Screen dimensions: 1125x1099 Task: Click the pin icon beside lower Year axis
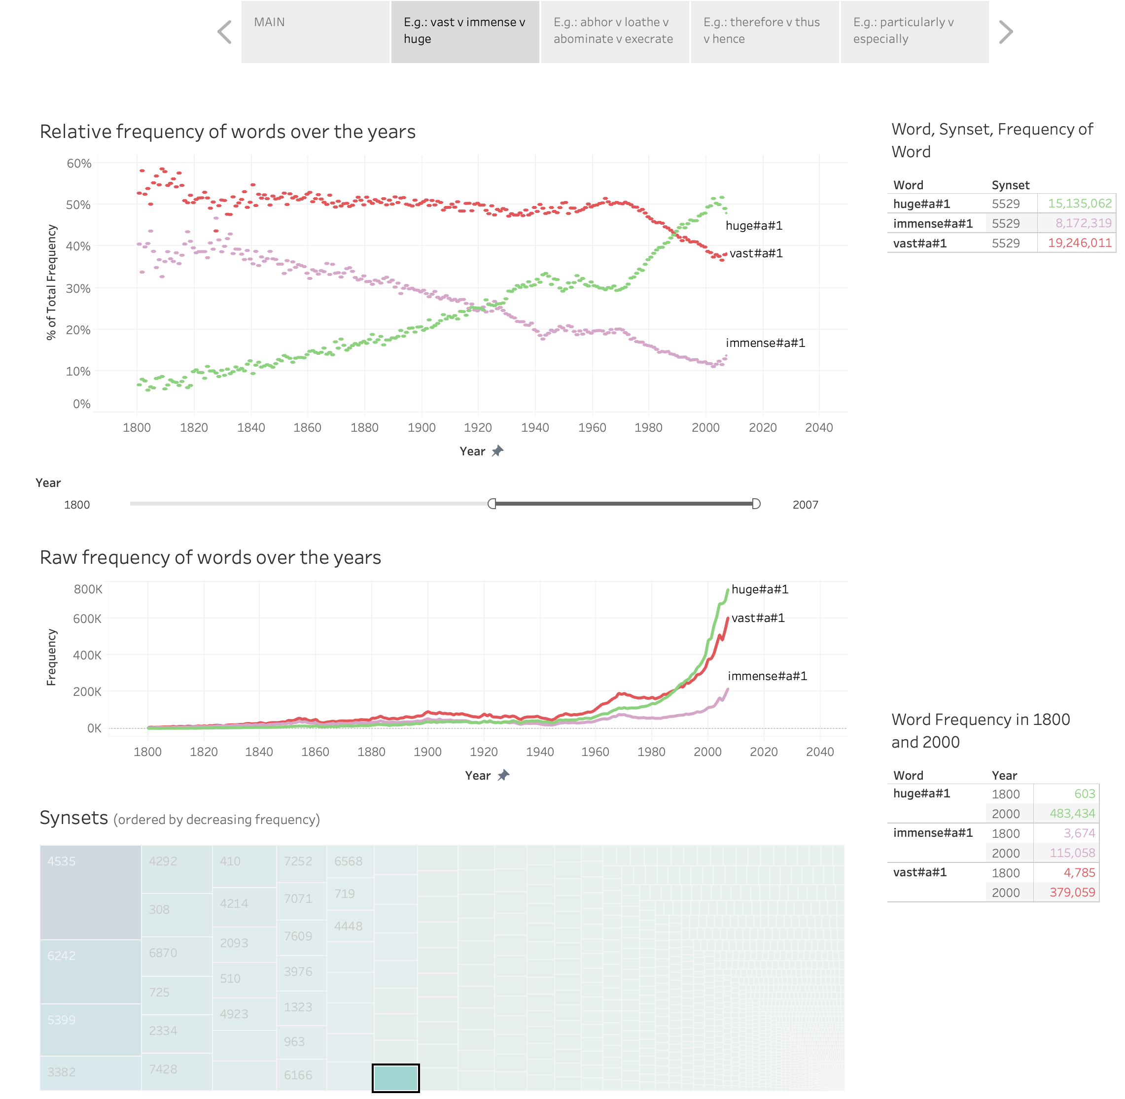coord(503,775)
